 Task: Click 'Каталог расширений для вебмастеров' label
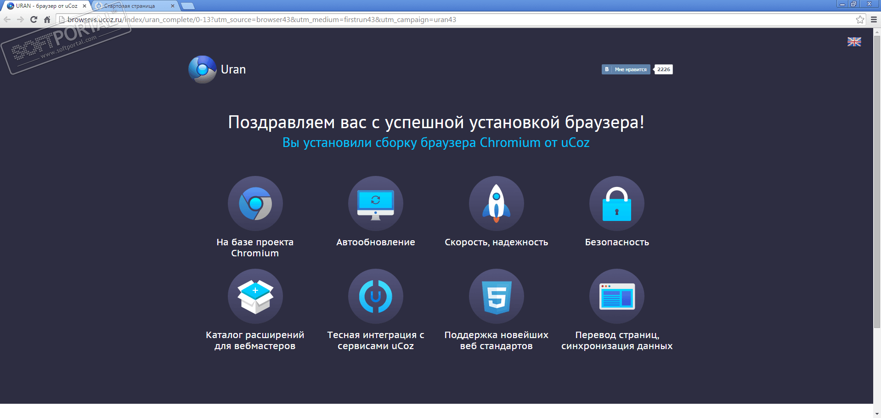click(x=255, y=340)
